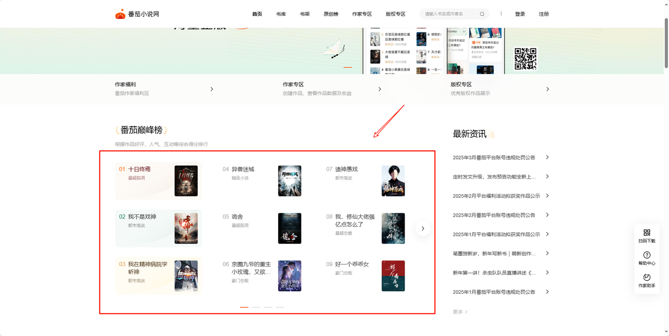Show next page of 番茄巅峰榜 with arrow
669x336 pixels.
click(423, 229)
